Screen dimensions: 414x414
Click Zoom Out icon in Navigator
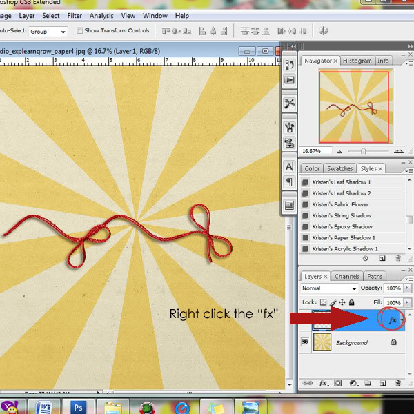339,152
